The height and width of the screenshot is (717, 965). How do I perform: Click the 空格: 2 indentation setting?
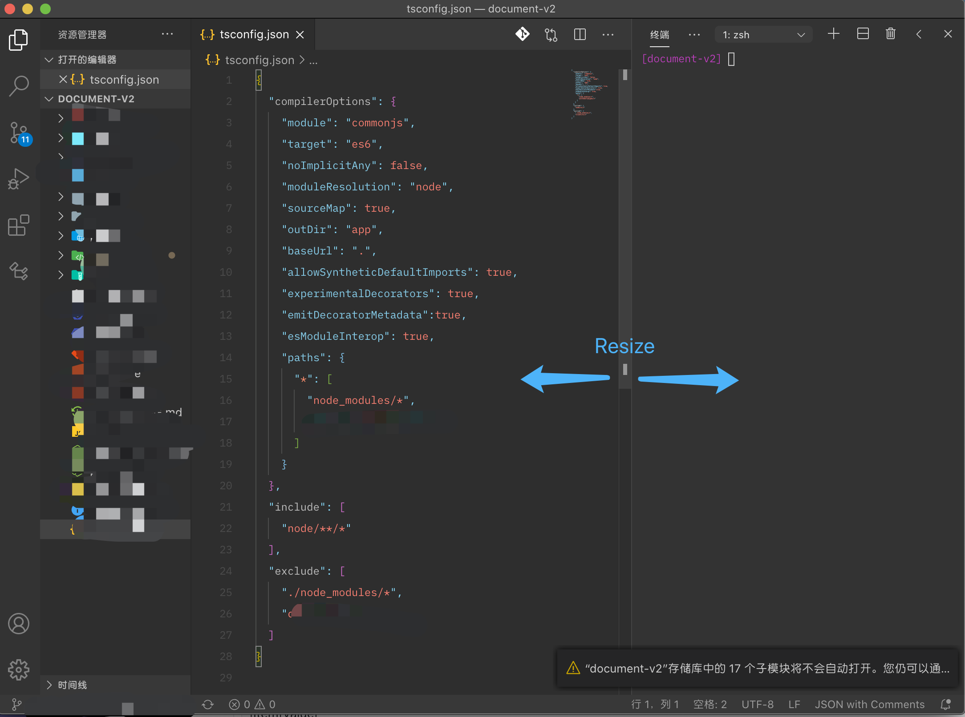click(x=710, y=705)
